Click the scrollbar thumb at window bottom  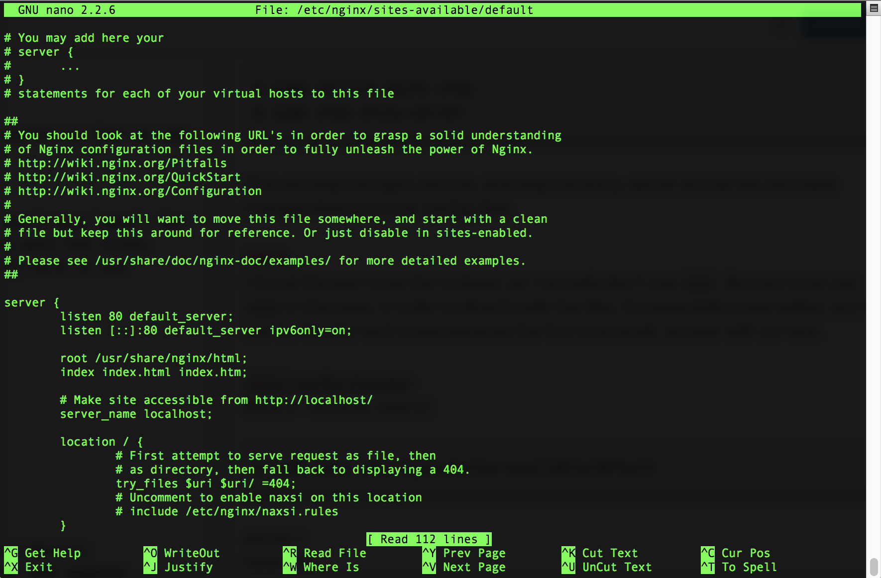tap(874, 567)
